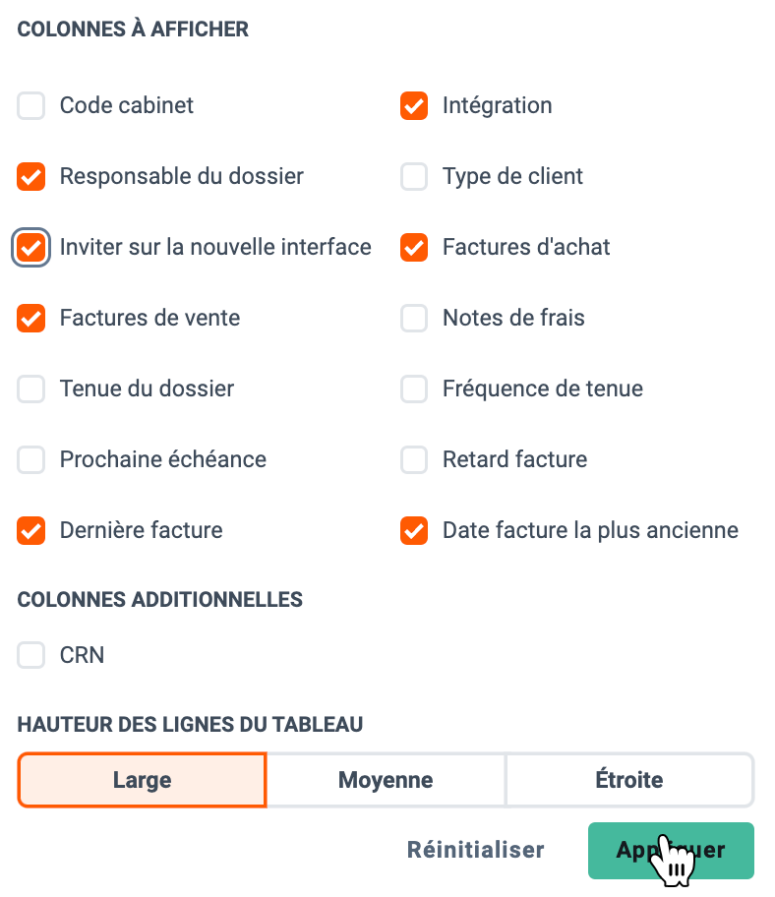Click the Réinitialiser link
The width and height of the screenshot is (775, 897).
(x=476, y=850)
